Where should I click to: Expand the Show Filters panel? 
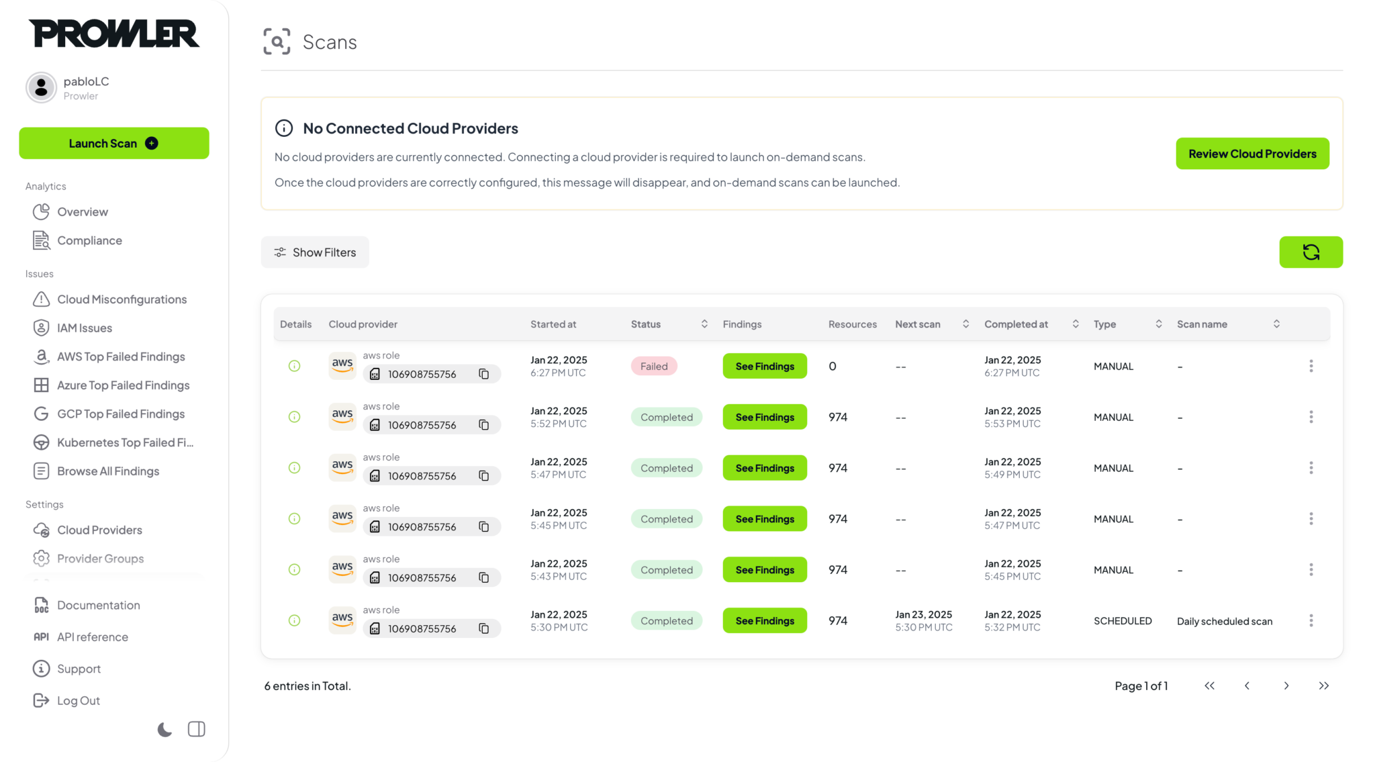(315, 252)
